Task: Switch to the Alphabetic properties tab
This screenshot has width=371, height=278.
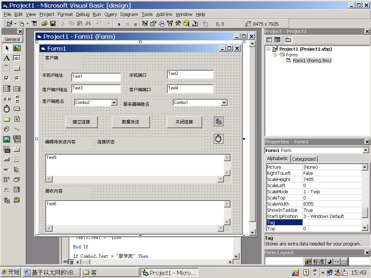Action: point(278,159)
